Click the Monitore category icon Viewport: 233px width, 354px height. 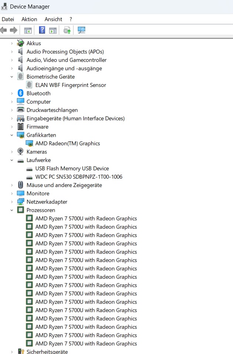(20, 193)
